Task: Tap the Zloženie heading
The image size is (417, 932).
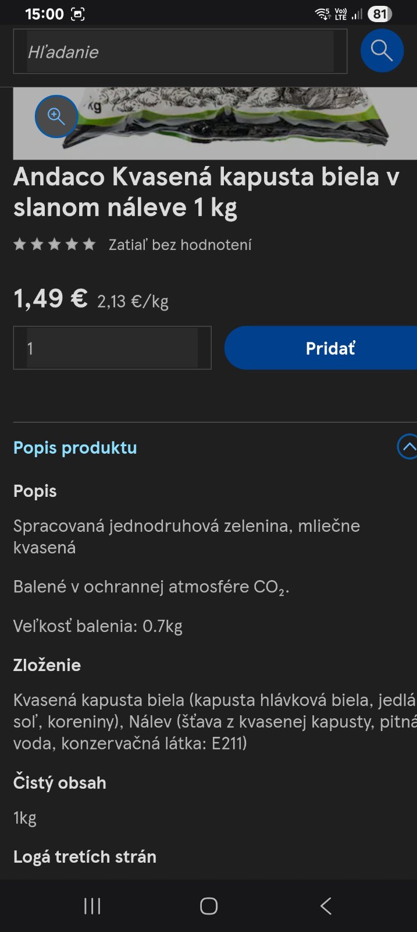Action: [47, 665]
